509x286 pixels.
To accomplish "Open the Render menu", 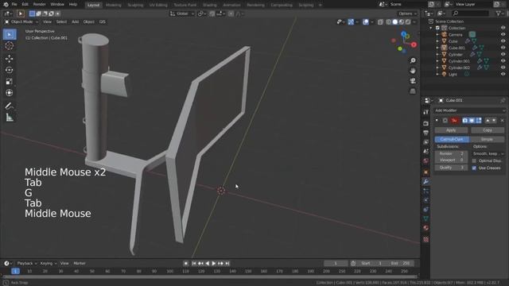I will click(x=39, y=5).
